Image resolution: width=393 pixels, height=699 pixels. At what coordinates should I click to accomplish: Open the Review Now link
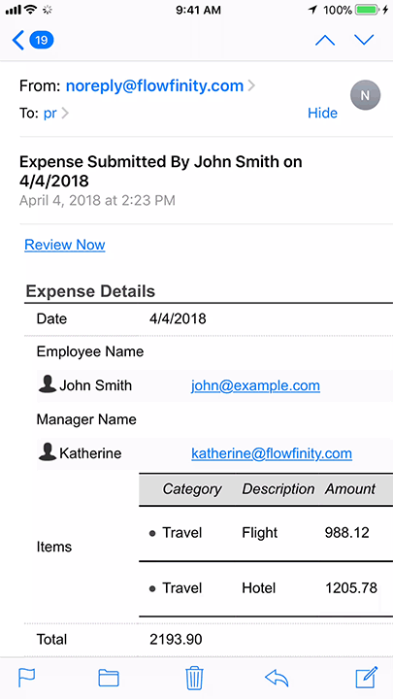pos(65,245)
